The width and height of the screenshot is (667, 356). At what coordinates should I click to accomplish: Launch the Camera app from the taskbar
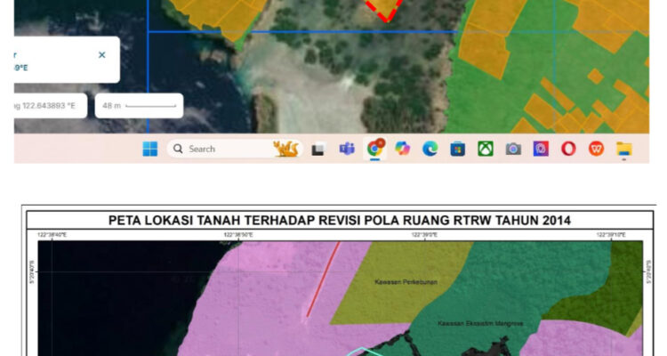pyautogui.click(x=513, y=149)
